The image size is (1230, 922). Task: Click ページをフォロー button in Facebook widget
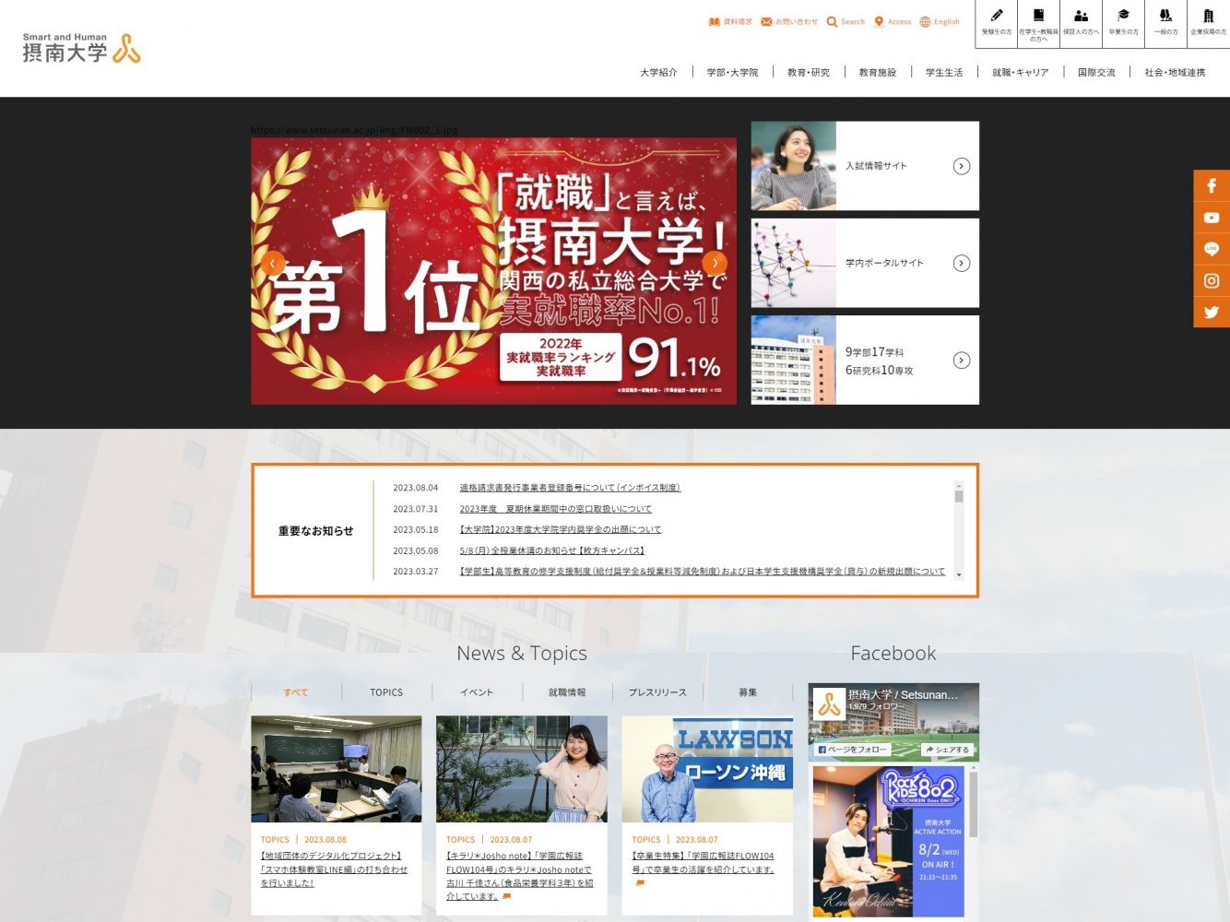coord(852,750)
